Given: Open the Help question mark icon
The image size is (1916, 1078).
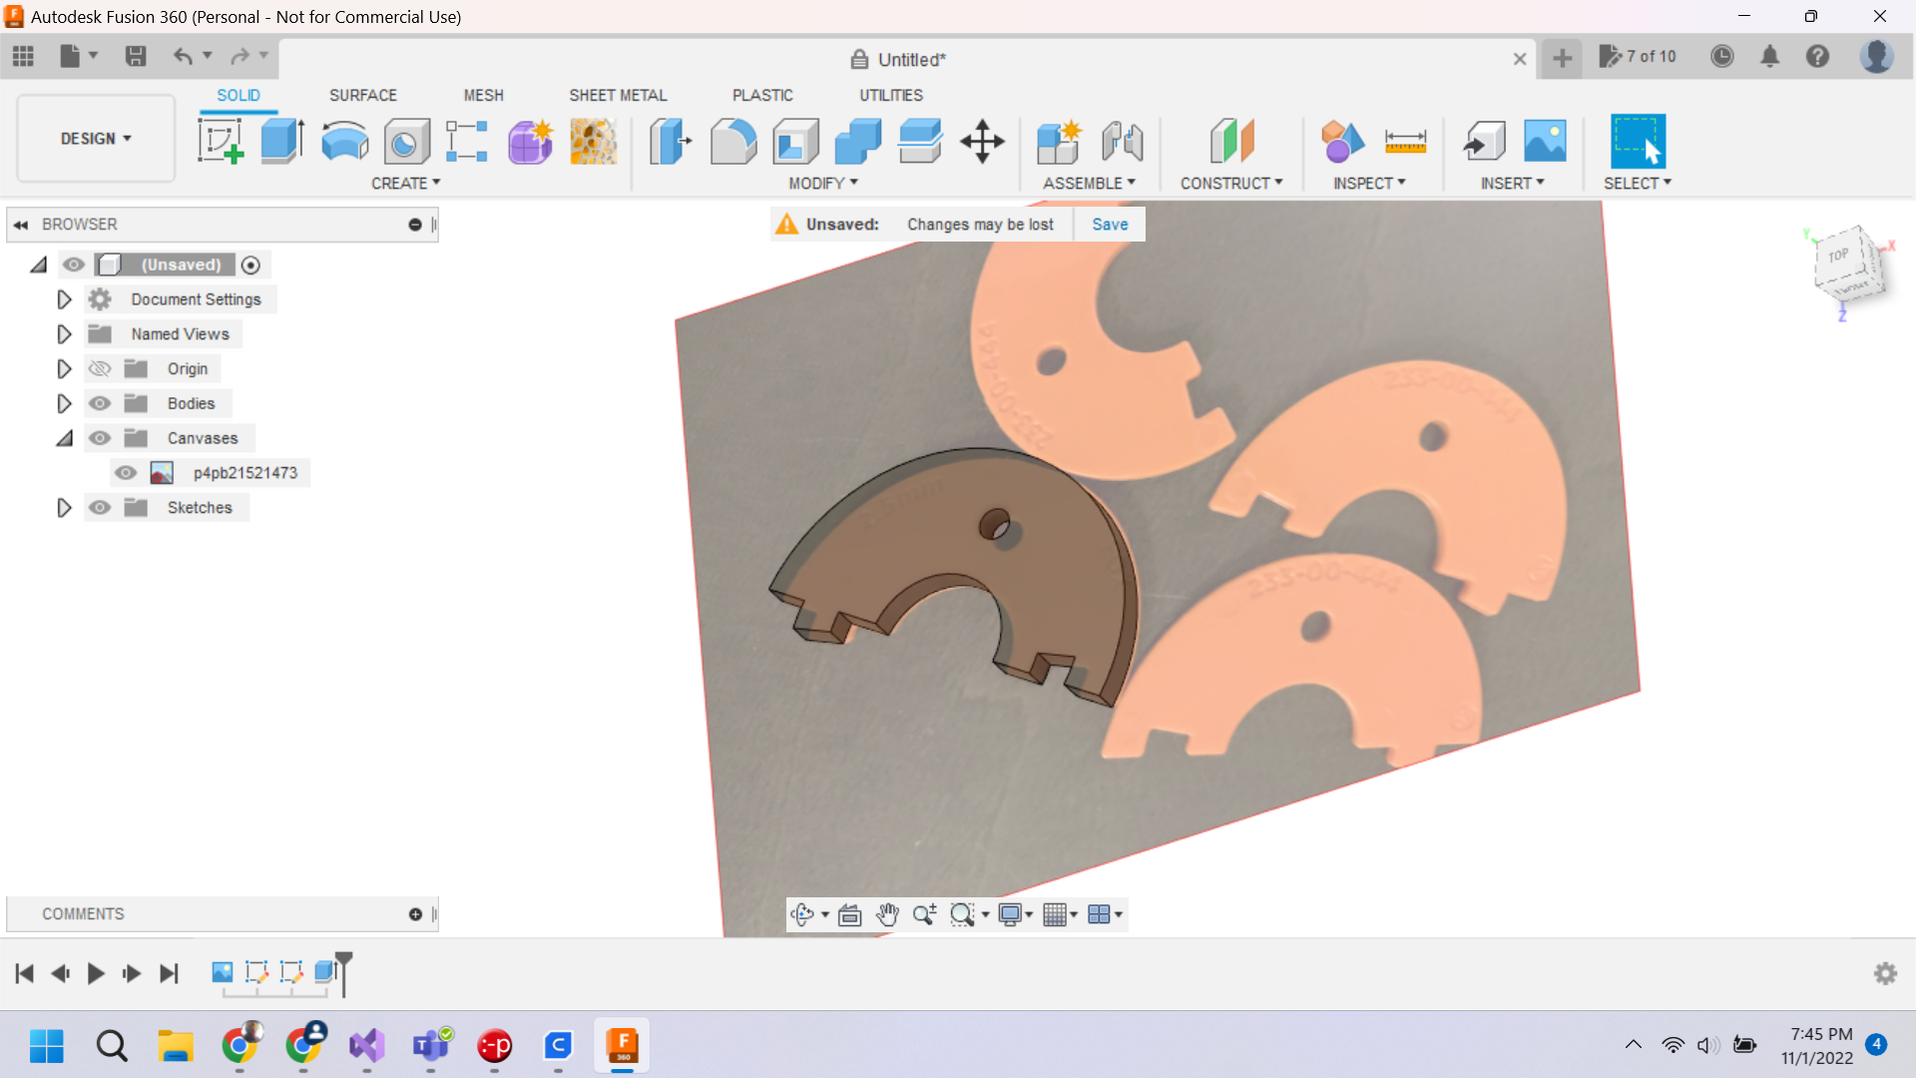Looking at the screenshot, I should tap(1817, 57).
